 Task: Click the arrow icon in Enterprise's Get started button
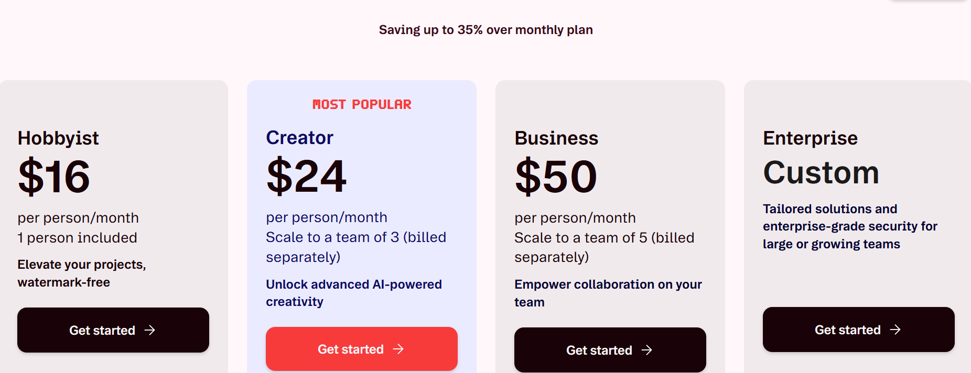pos(896,330)
